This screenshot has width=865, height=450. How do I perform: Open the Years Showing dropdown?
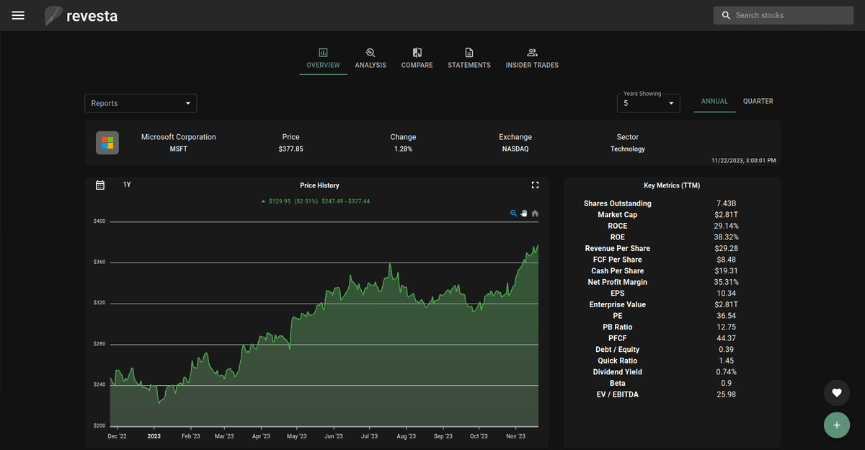coord(648,103)
